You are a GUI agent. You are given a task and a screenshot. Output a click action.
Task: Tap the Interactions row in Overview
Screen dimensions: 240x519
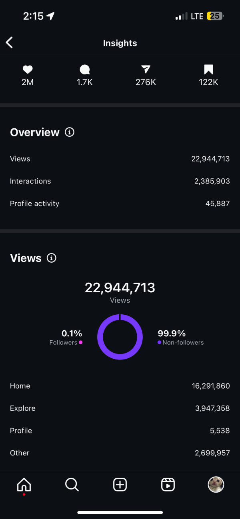click(120, 181)
